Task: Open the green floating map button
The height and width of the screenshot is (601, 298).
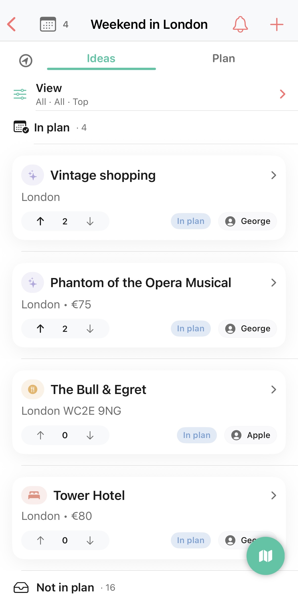Action: point(265,556)
